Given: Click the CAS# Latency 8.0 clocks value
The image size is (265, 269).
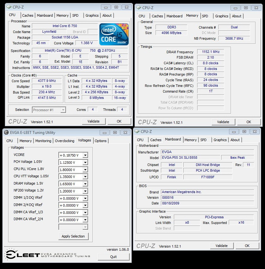Looking at the screenshot, I should point(211,63).
